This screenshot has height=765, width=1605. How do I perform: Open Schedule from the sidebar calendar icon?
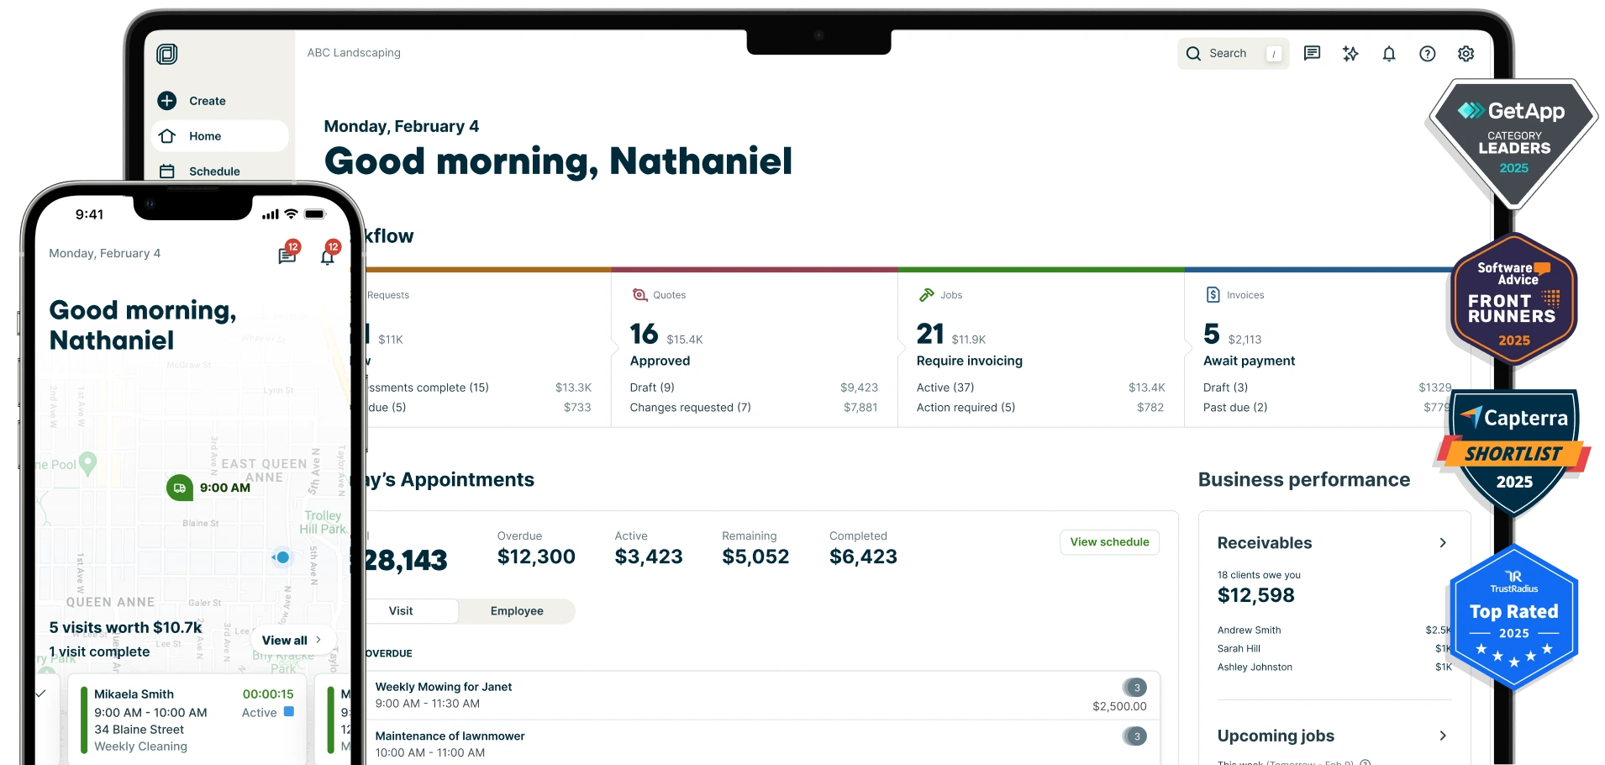pos(168,171)
